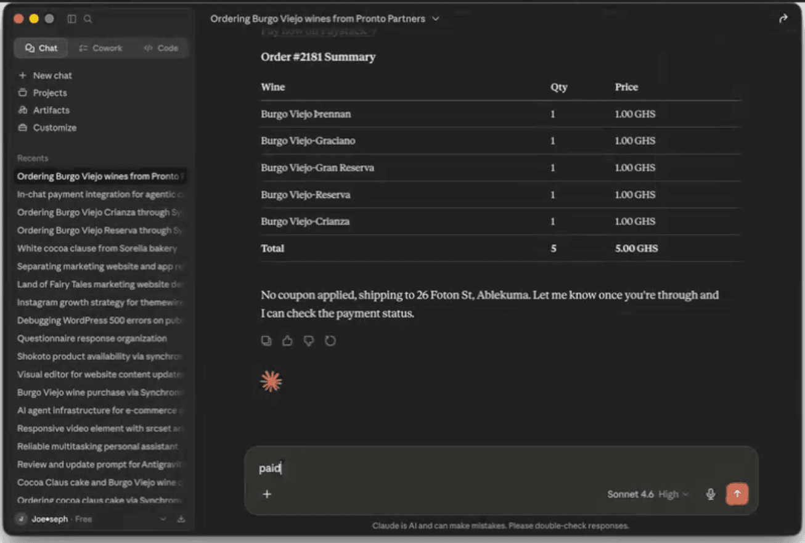Give thumbs down to the response
This screenshot has height=543, width=805.
pyautogui.click(x=309, y=341)
